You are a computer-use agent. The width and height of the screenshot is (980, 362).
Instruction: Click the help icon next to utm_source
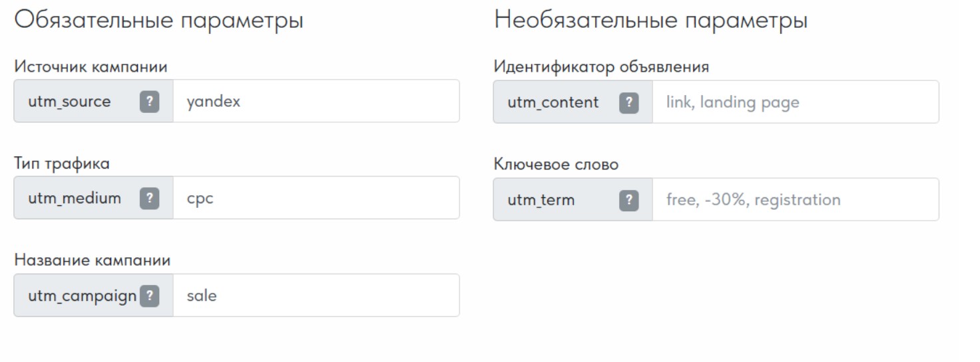[x=150, y=102]
